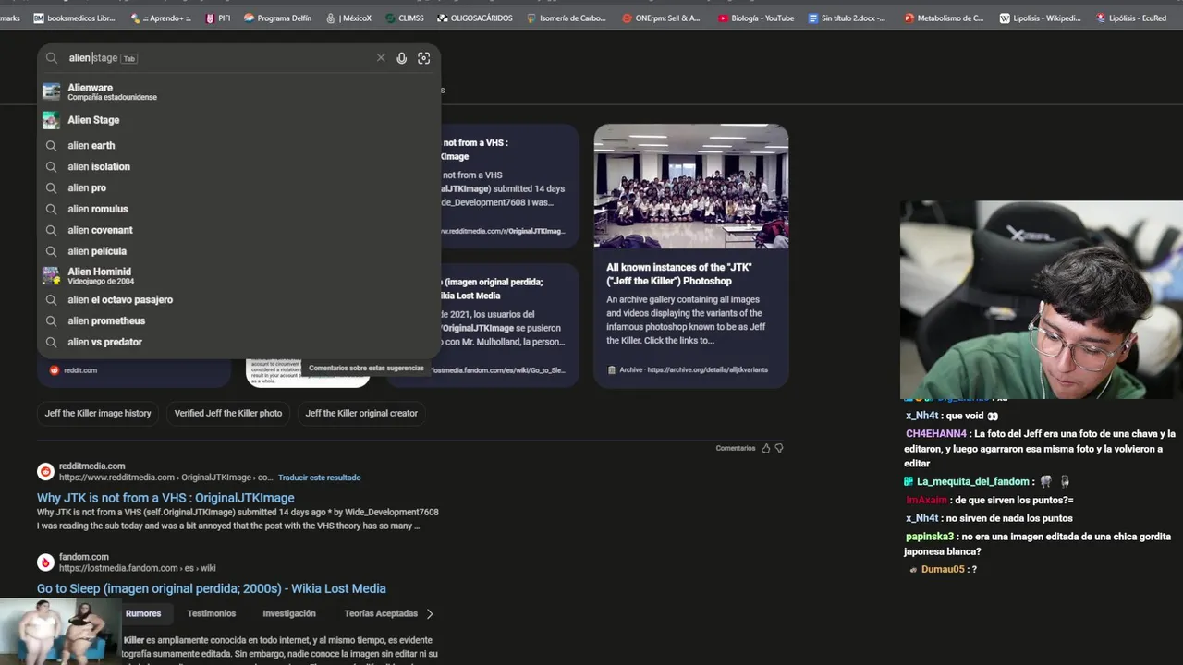Viewport: 1183px width, 665px height.
Task: Select the Alienware suggestion
Action: 238,91
